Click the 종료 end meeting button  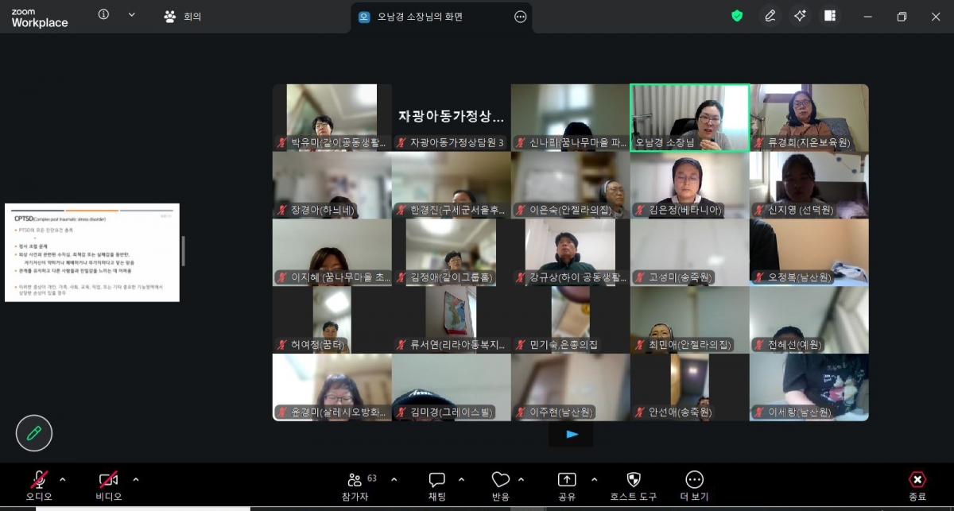(917, 486)
